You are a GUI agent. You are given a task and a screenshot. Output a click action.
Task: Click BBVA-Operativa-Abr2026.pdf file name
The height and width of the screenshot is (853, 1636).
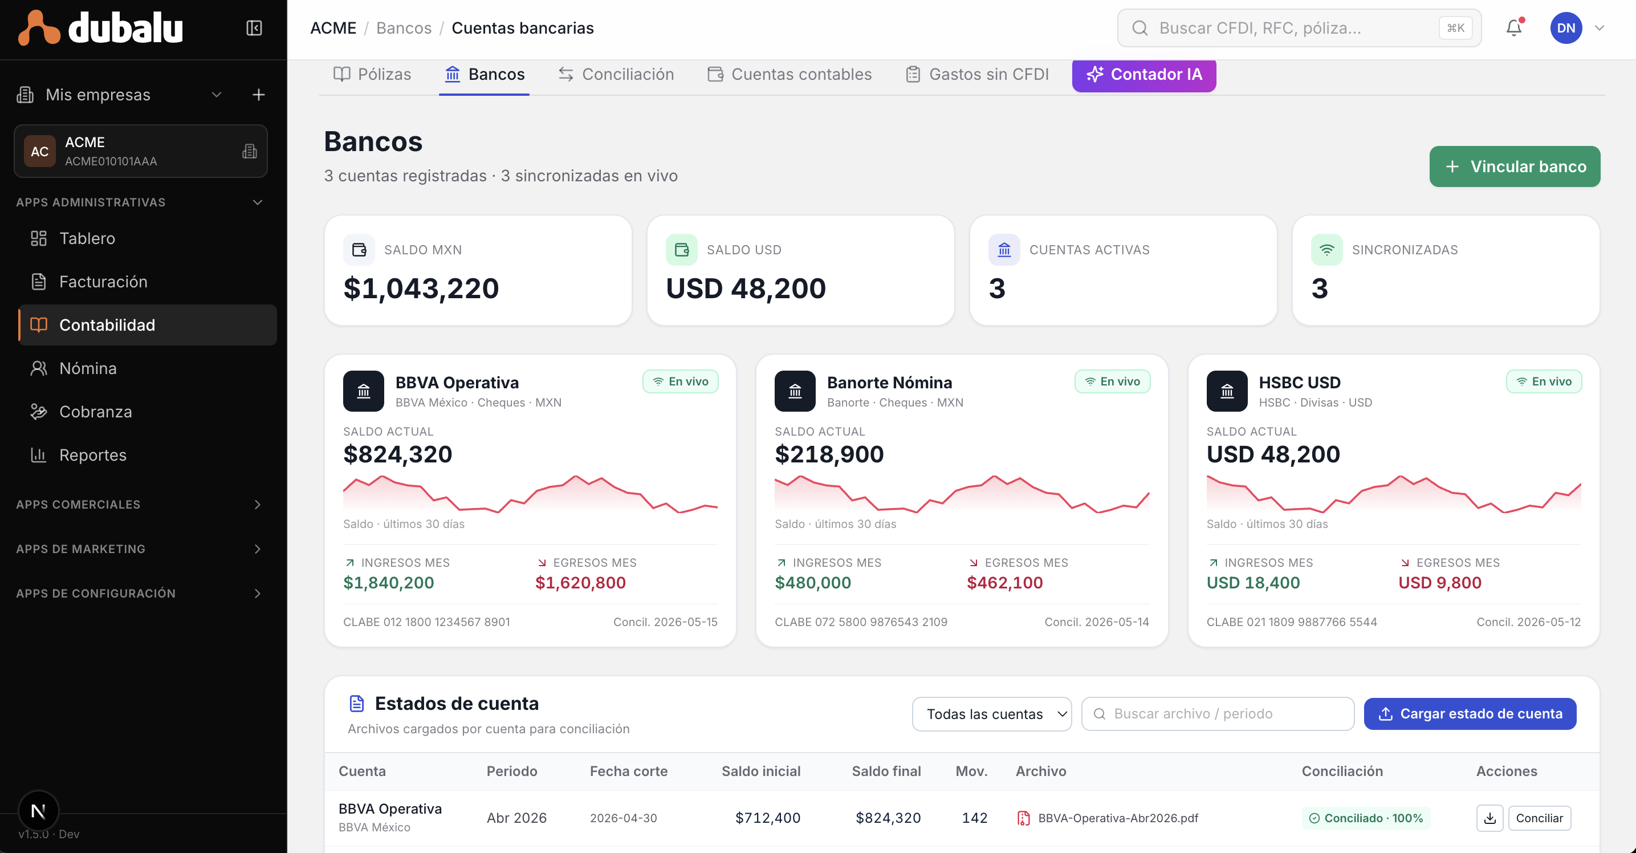click(1118, 818)
